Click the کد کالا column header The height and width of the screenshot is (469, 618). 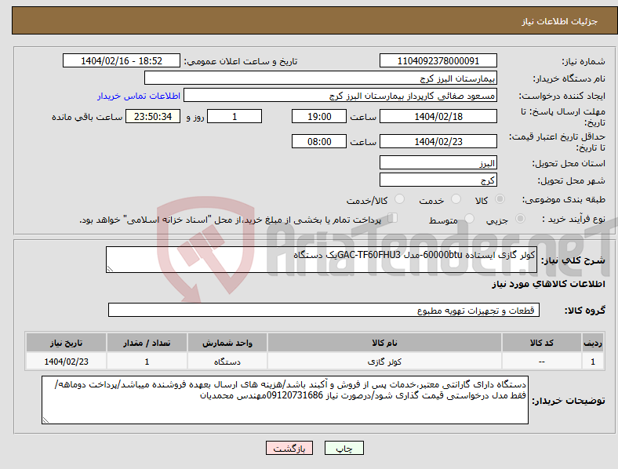point(542,343)
